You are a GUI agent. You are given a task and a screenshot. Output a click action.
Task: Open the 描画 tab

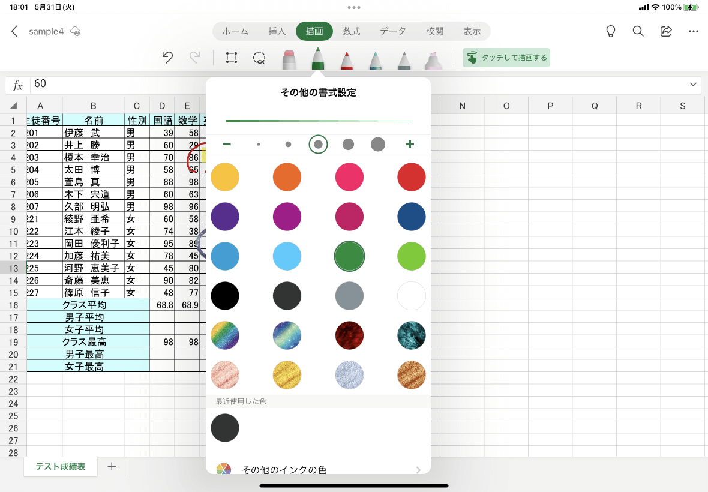314,31
